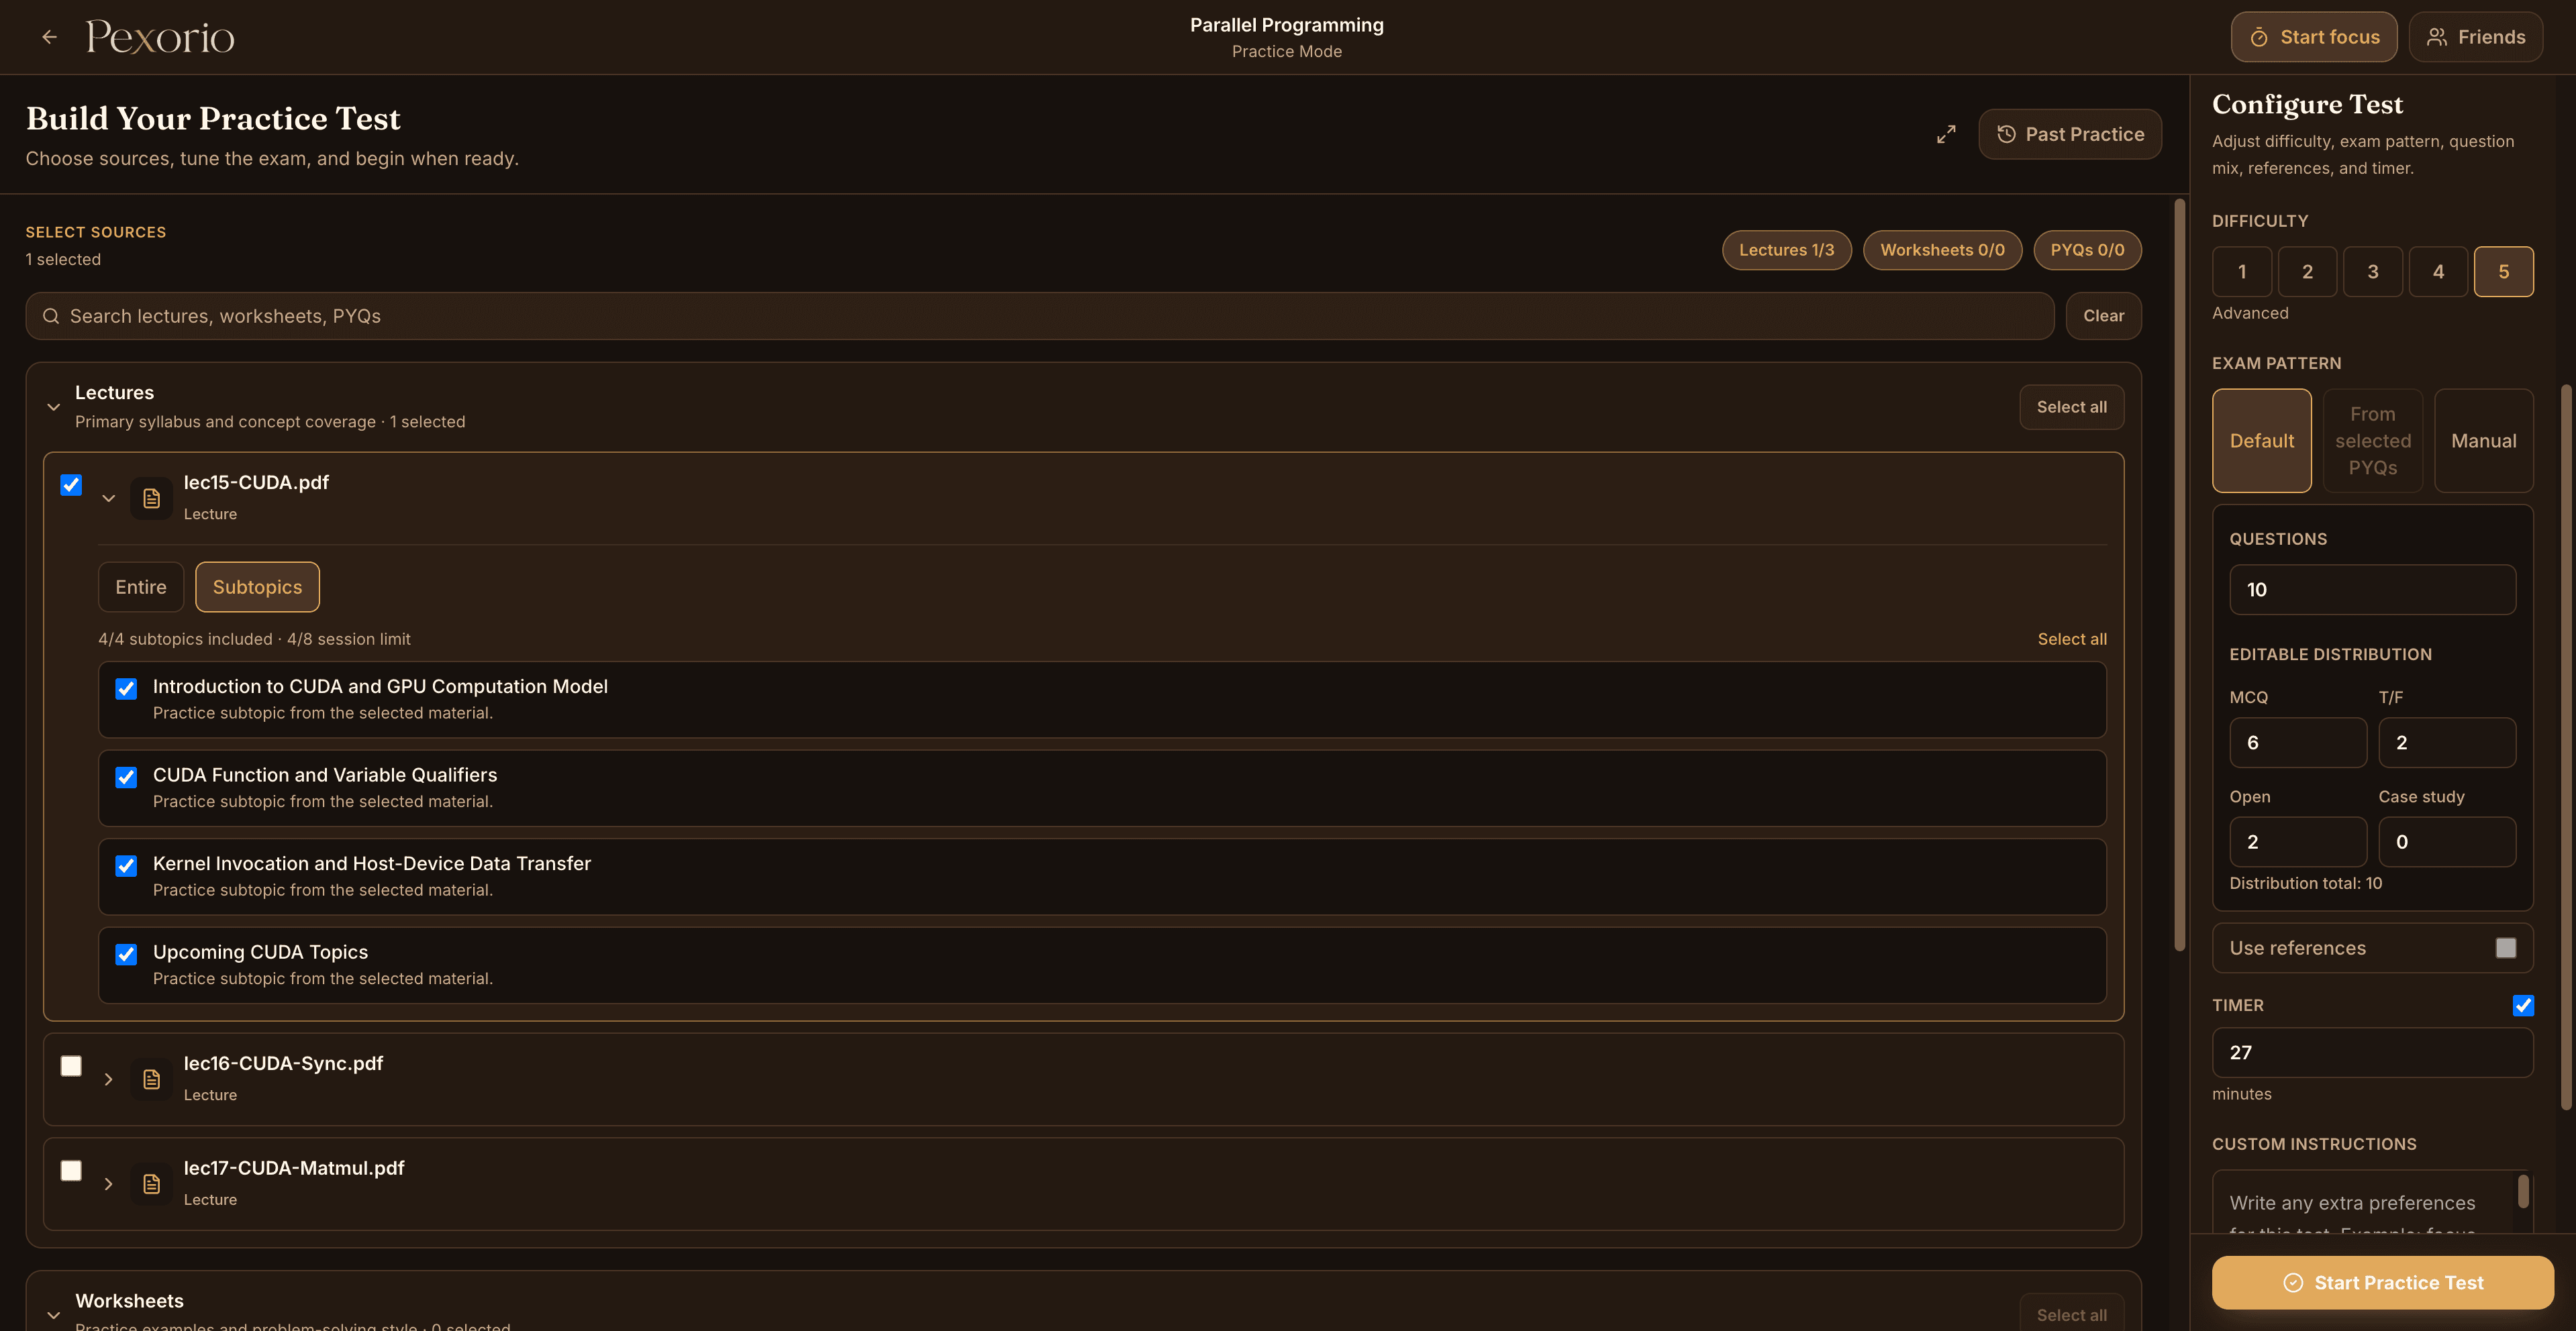Viewport: 2576px width, 1331px height.
Task: Set difficulty to 3
Action: [2372, 272]
